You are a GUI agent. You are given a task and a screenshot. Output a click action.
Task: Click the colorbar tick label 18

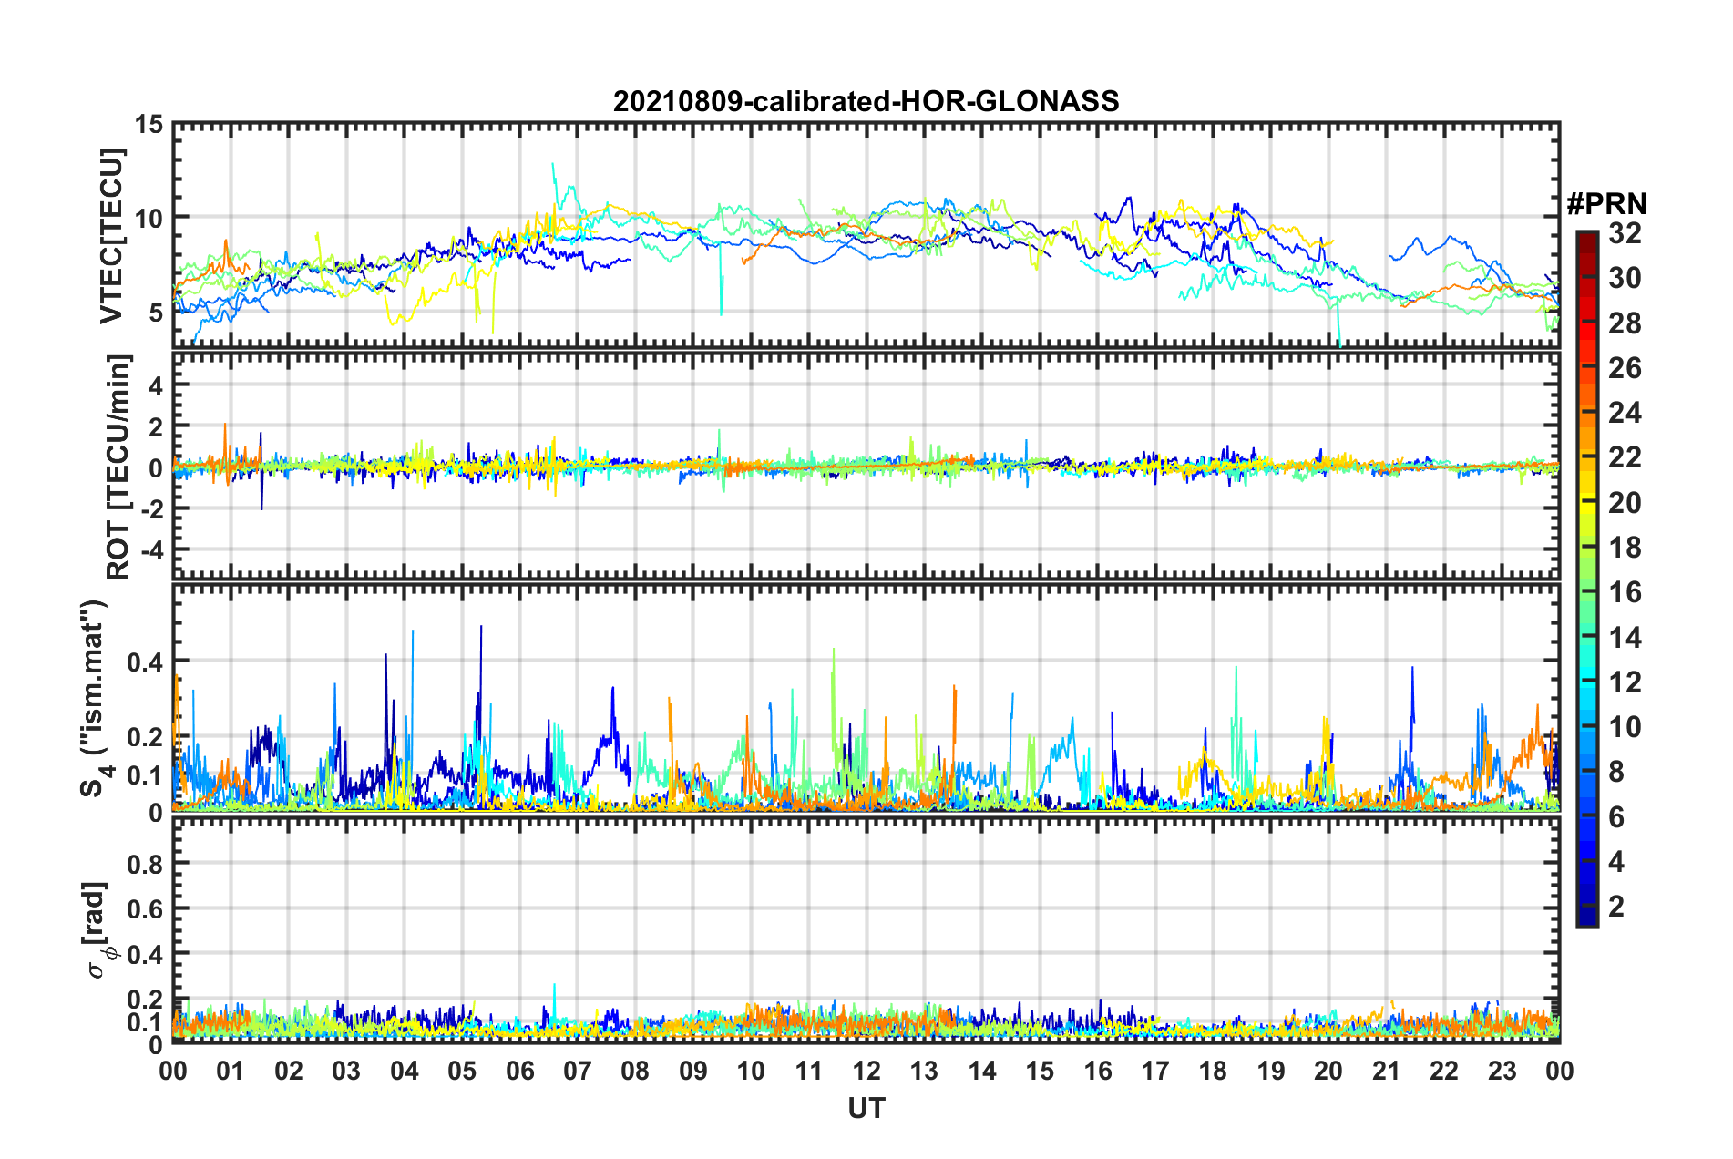pyautogui.click(x=1625, y=548)
